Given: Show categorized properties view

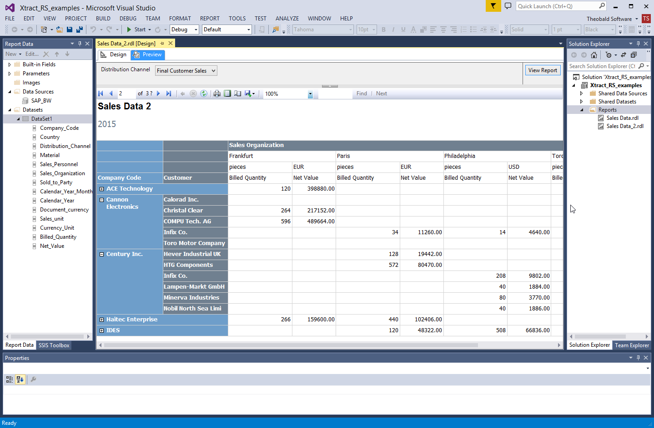Looking at the screenshot, I should [x=10, y=379].
